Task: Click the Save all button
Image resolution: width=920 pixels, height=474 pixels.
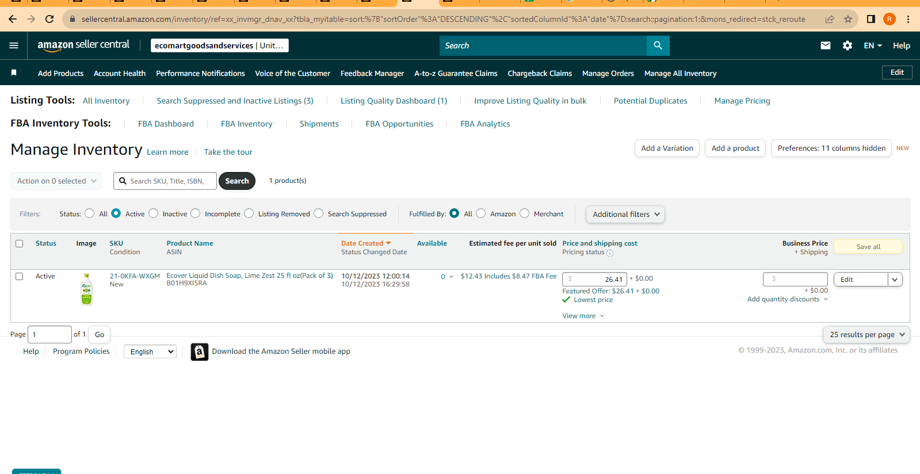Action: pos(868,247)
